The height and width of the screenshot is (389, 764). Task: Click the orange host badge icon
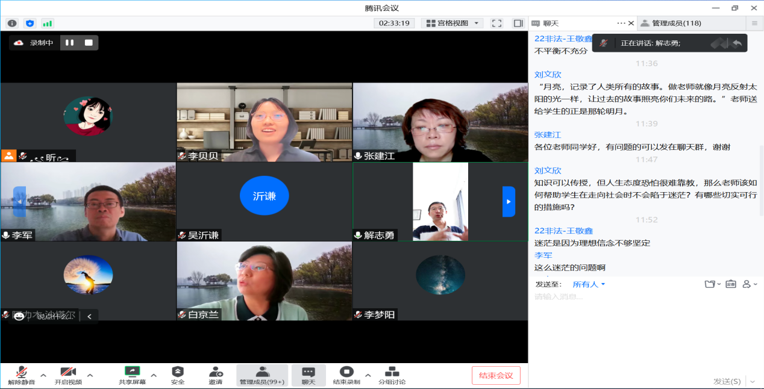click(x=8, y=155)
